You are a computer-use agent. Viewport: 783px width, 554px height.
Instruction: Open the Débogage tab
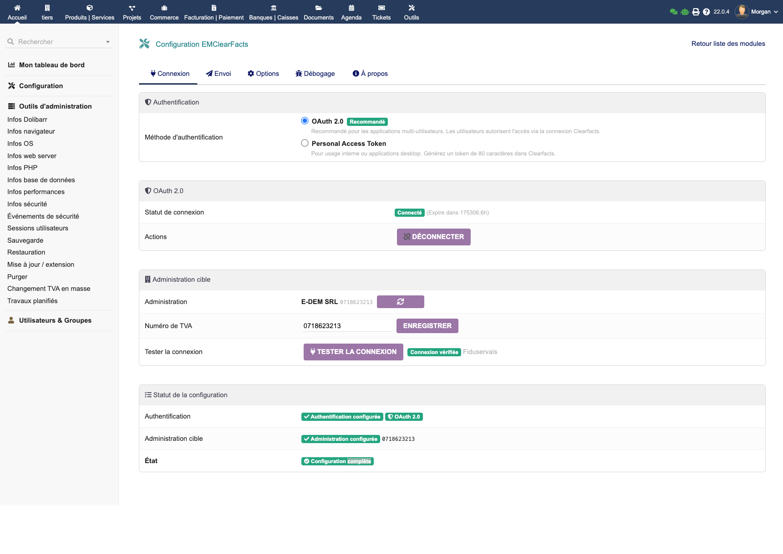pos(315,74)
